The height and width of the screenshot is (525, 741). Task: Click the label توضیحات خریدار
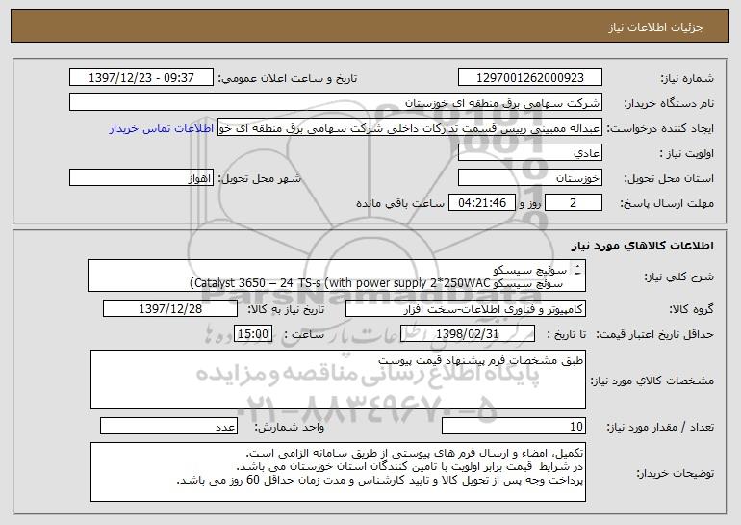pyautogui.click(x=676, y=473)
